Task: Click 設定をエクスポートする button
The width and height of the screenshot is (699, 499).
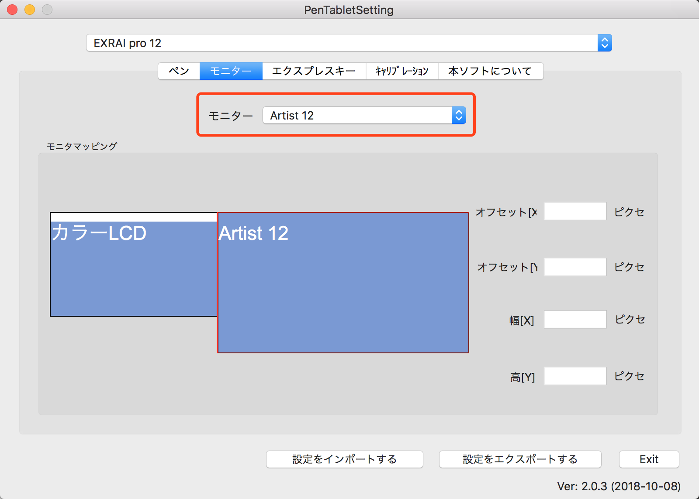Action: (x=520, y=459)
